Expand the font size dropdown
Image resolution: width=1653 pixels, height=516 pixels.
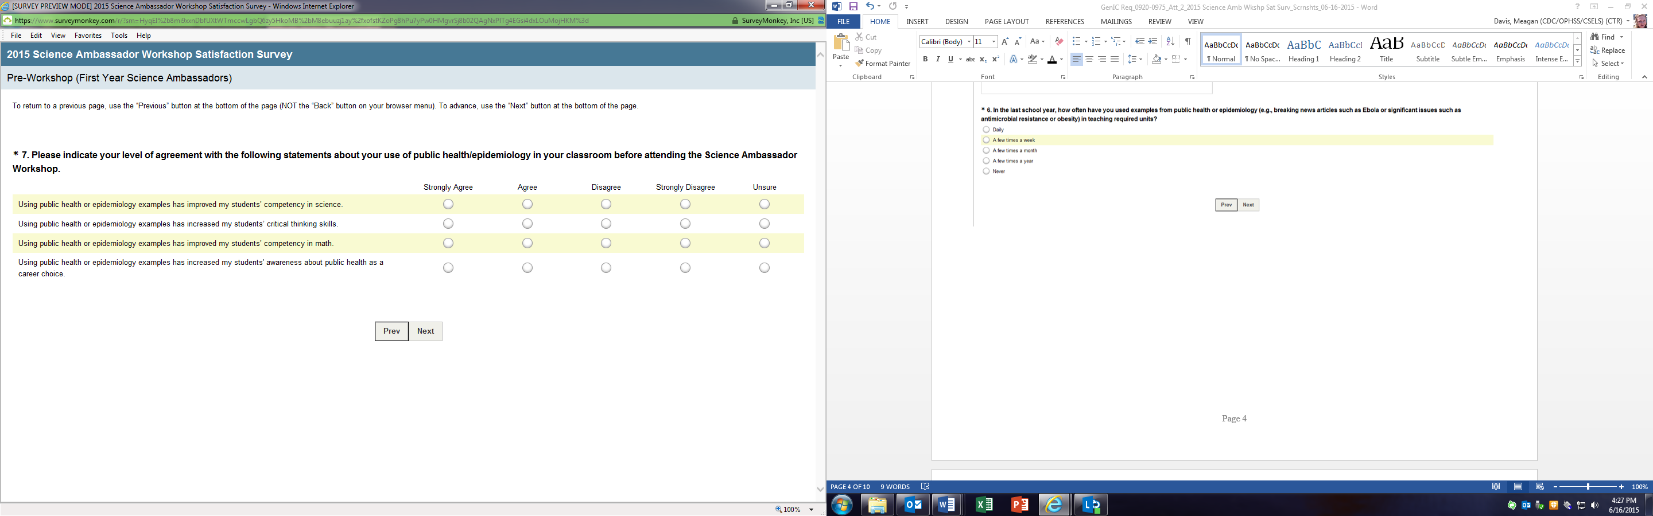pyautogui.click(x=994, y=42)
